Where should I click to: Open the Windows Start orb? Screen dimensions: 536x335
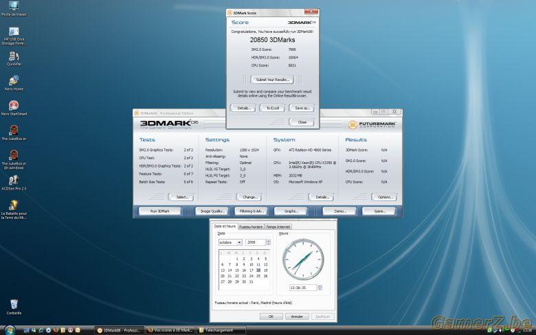click(x=10, y=330)
